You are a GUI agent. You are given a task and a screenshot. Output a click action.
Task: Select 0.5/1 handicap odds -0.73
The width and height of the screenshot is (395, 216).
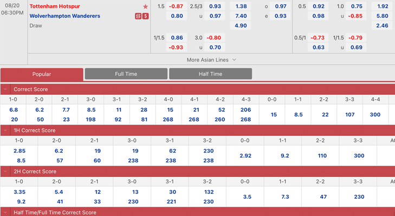pos(318,38)
